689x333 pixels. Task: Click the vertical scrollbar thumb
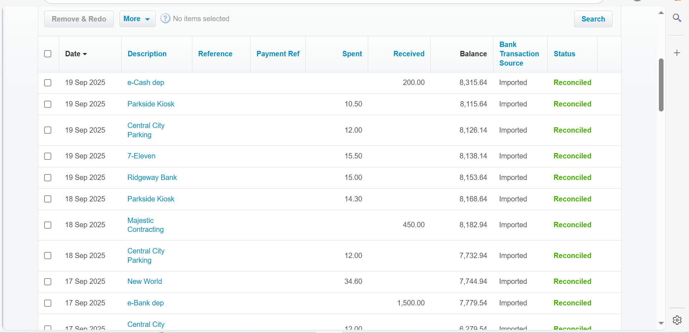pos(661,85)
